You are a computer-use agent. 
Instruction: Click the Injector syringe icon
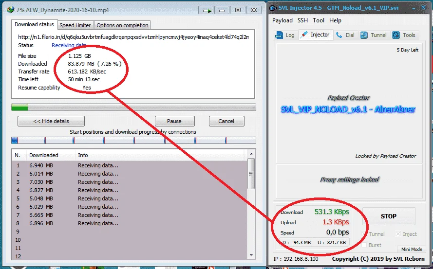point(304,35)
